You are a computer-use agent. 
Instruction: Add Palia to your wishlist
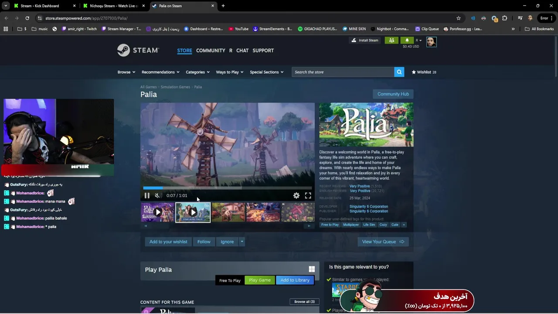pyautogui.click(x=168, y=242)
